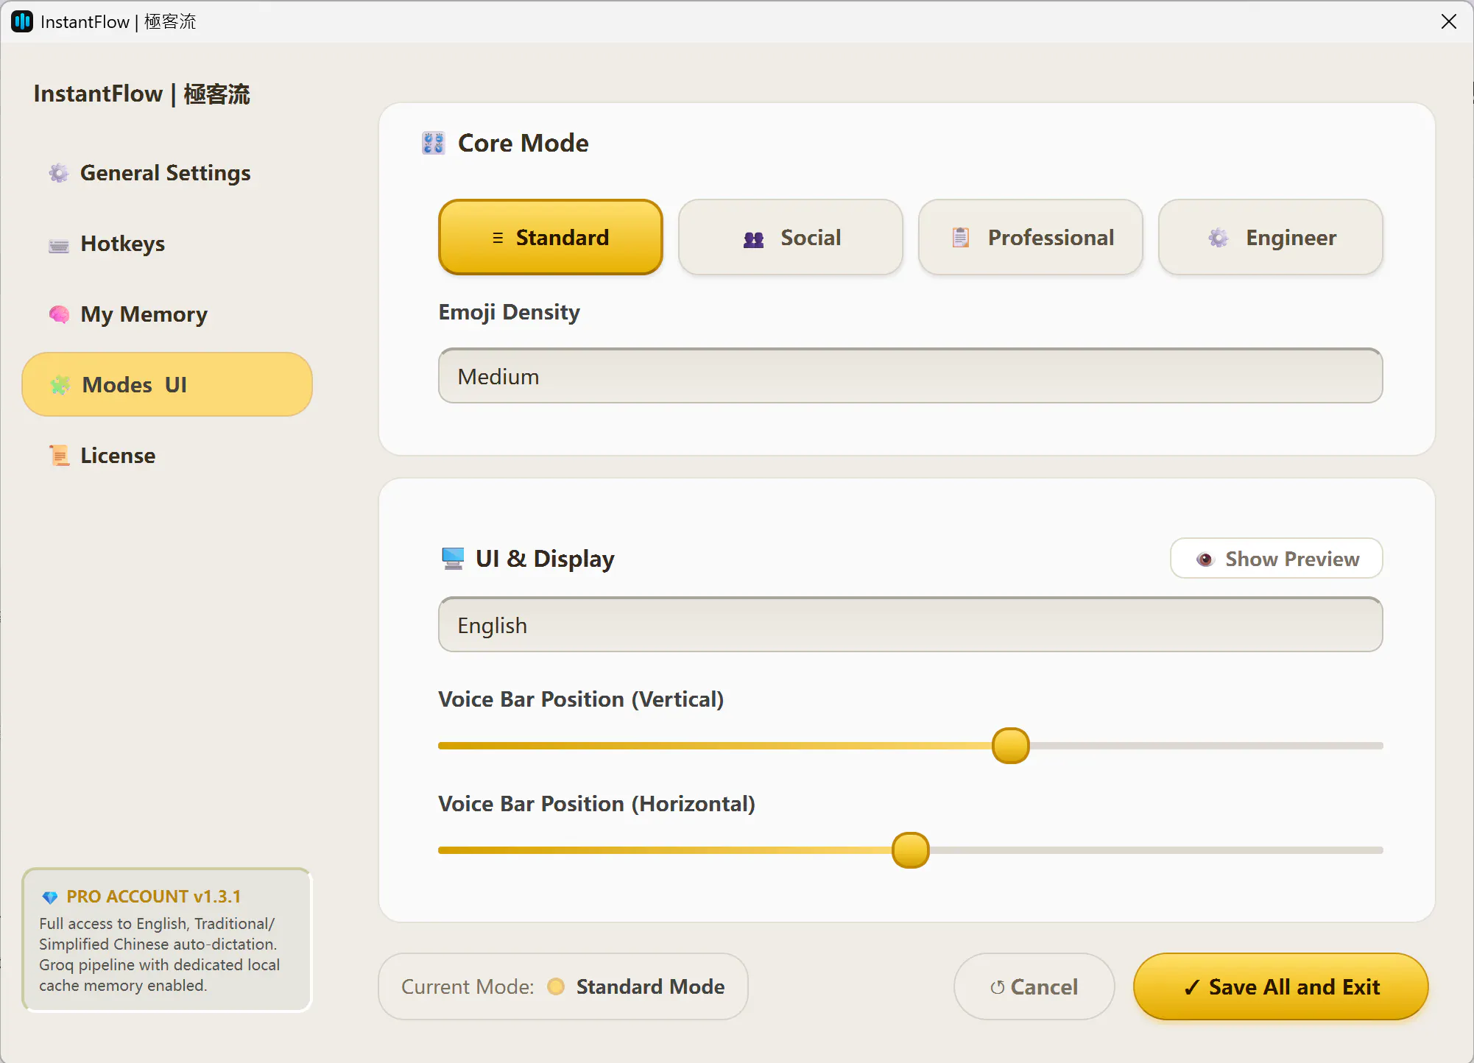Click the InstantFlow app logo in title bar
The width and height of the screenshot is (1474, 1063).
22,21
